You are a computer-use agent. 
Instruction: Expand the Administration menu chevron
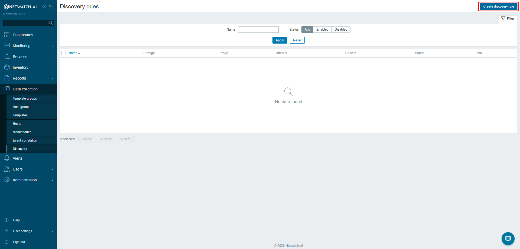pyautogui.click(x=53, y=180)
